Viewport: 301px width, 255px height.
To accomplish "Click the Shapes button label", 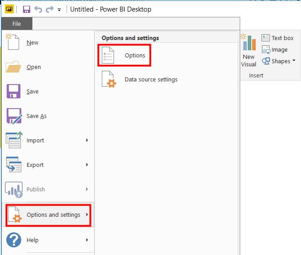I will pyautogui.click(x=281, y=61).
